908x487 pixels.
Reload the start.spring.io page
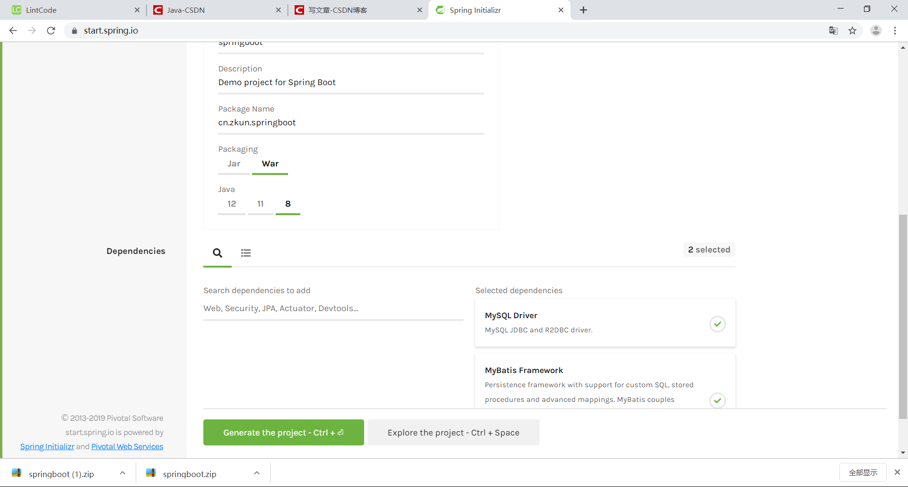[51, 31]
